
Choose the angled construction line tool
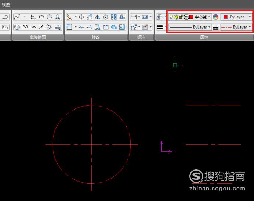33,17
